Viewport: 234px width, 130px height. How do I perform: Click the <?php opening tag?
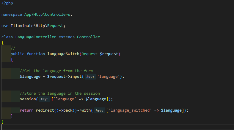7,3
